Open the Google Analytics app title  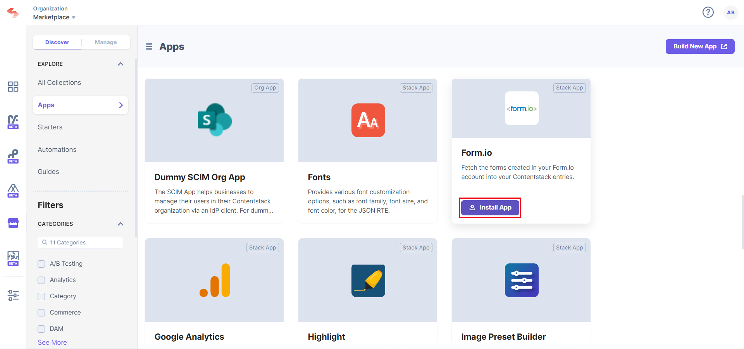[189, 337]
